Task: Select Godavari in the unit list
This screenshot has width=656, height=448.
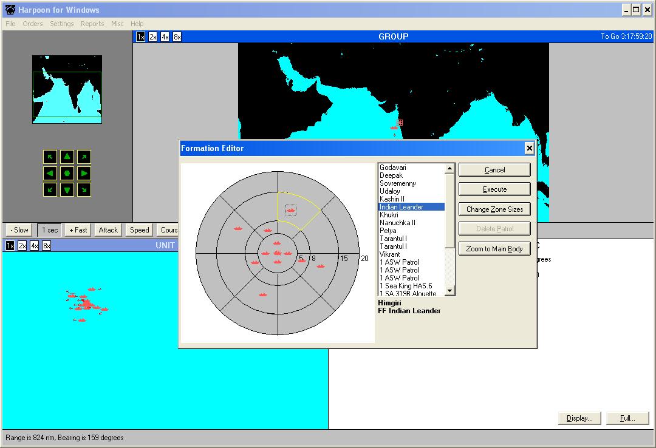Action: click(x=411, y=168)
